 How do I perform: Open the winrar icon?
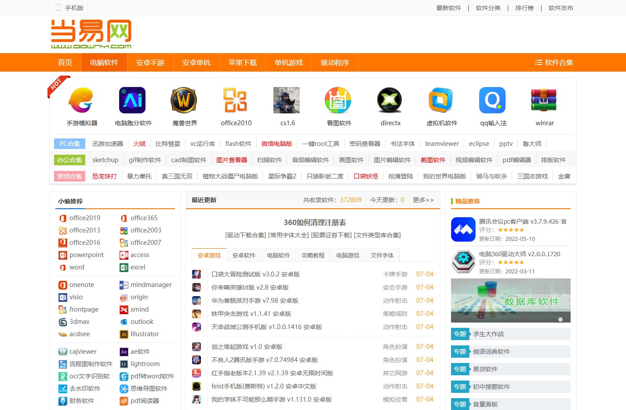click(x=544, y=100)
